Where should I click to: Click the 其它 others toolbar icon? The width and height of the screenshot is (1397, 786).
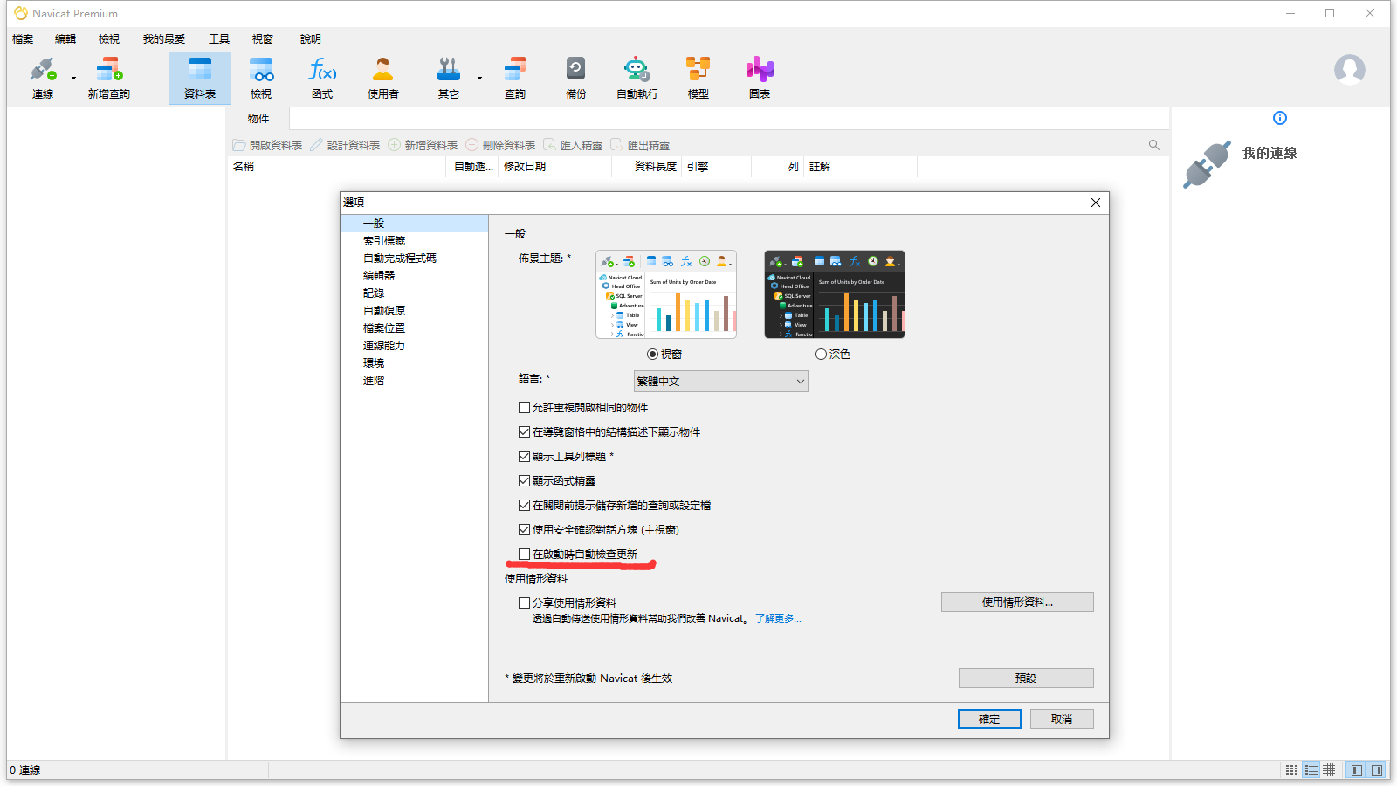[x=449, y=78]
